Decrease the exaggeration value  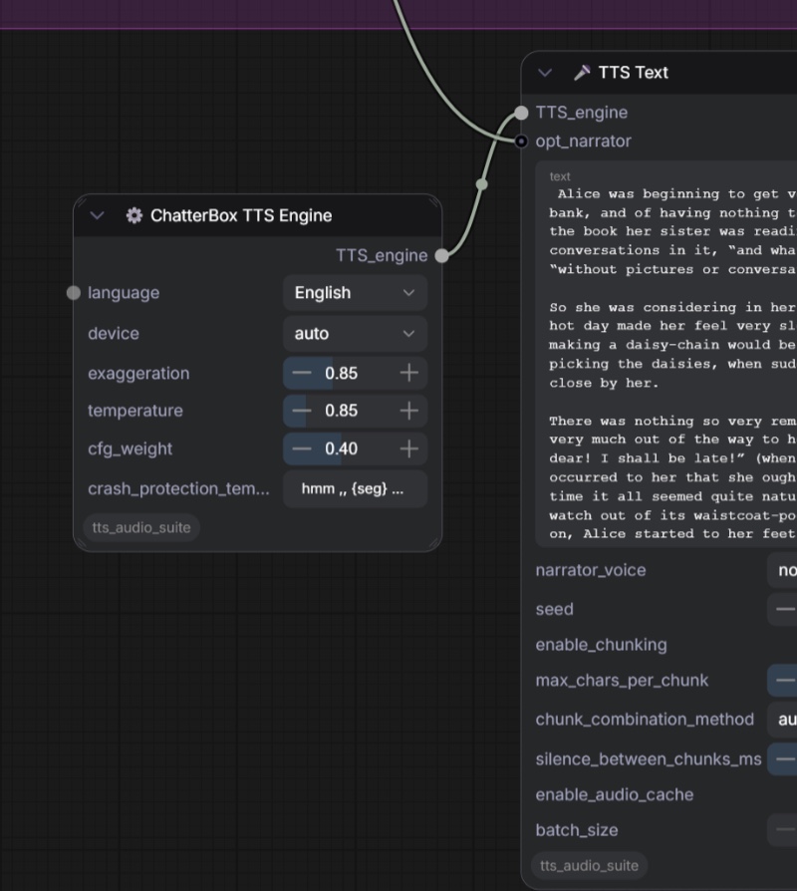click(x=302, y=374)
